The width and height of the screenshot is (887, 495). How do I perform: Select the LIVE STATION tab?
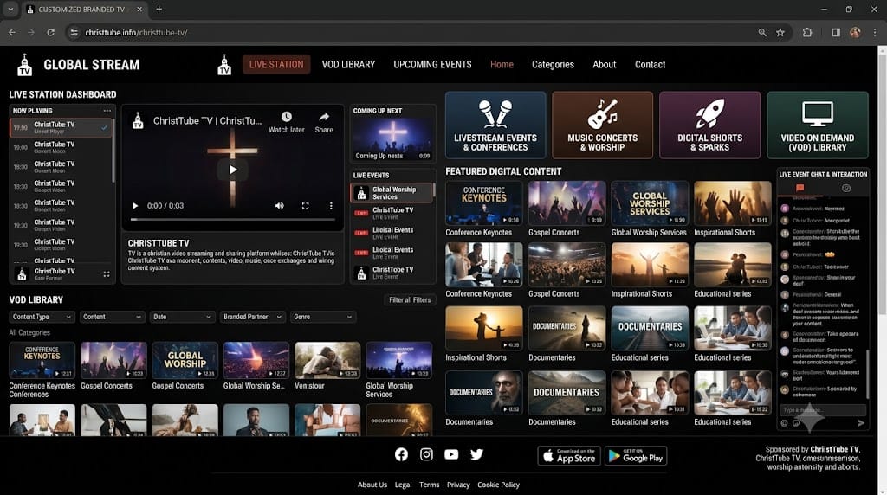click(x=276, y=64)
